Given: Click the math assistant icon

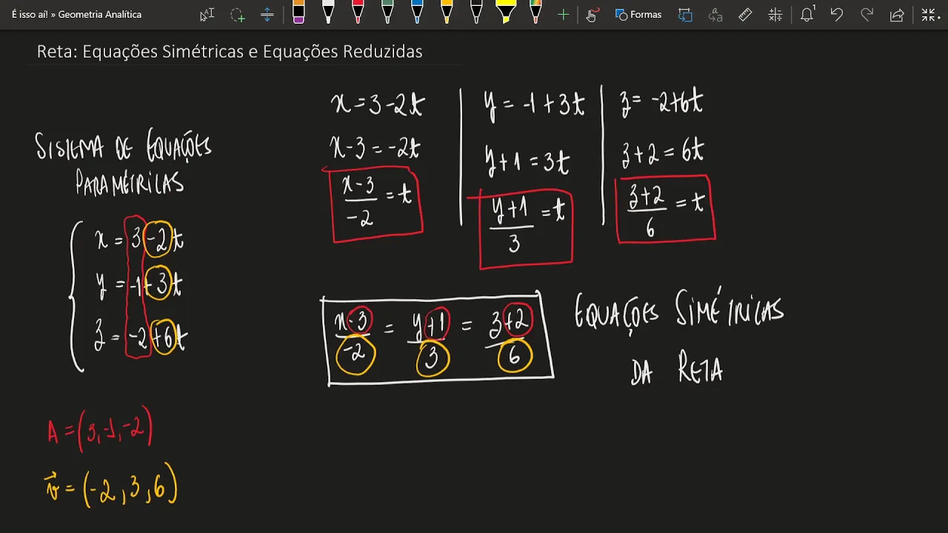Looking at the screenshot, I should click(775, 14).
